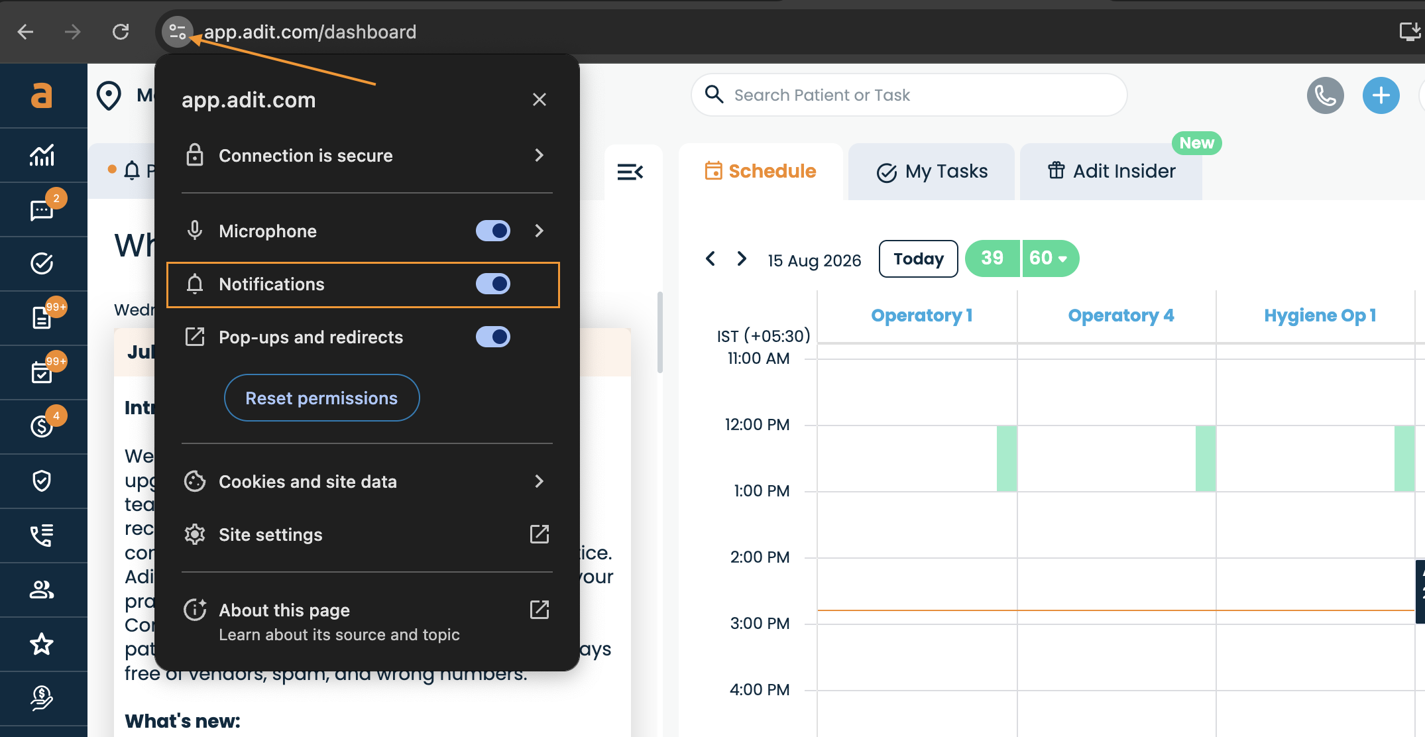
Task: Open the shield verification sidebar icon
Action: click(x=42, y=481)
